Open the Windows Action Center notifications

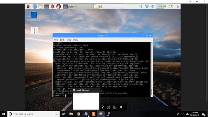[x=203, y=114]
